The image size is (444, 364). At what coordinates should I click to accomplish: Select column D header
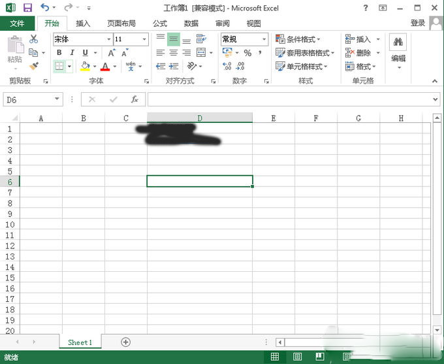coord(200,118)
